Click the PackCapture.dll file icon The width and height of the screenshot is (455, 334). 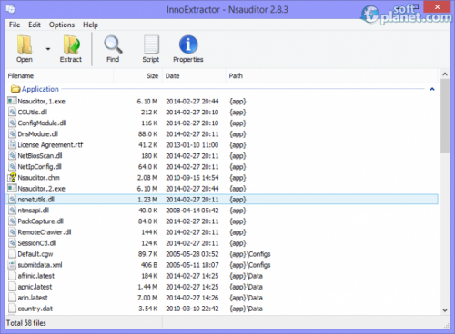(12, 221)
